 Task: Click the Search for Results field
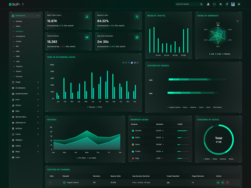click(187, 4)
